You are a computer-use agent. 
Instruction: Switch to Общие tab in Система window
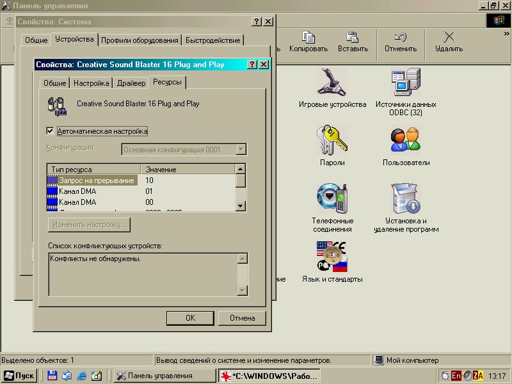point(36,40)
